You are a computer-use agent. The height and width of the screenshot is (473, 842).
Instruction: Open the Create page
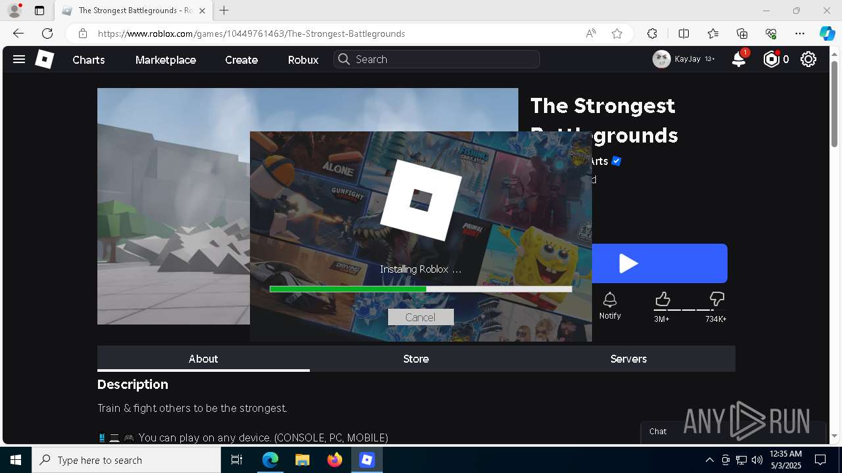click(241, 60)
